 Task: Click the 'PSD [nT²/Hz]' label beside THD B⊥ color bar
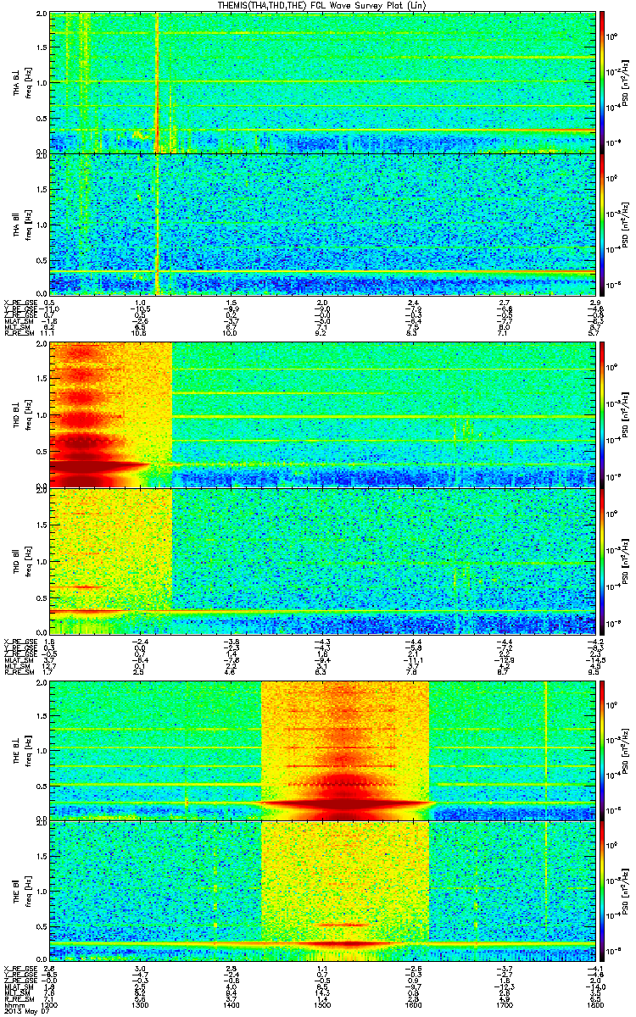(x=625, y=414)
